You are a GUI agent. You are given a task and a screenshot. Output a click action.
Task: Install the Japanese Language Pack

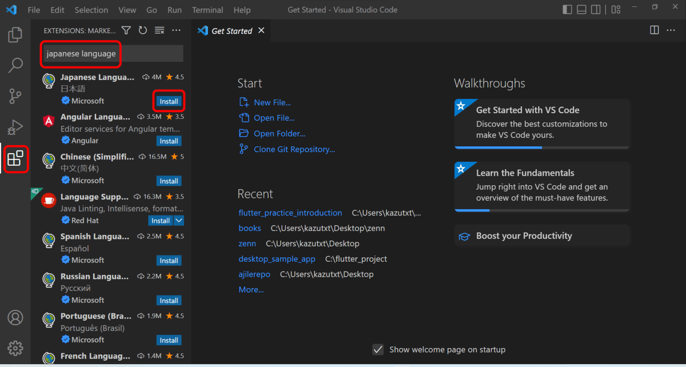click(169, 101)
